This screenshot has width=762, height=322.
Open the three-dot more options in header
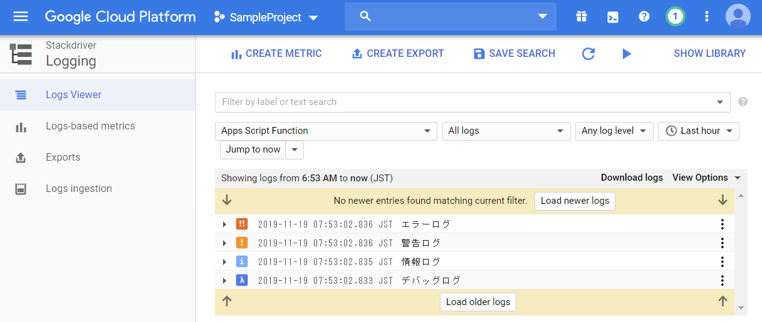click(707, 17)
